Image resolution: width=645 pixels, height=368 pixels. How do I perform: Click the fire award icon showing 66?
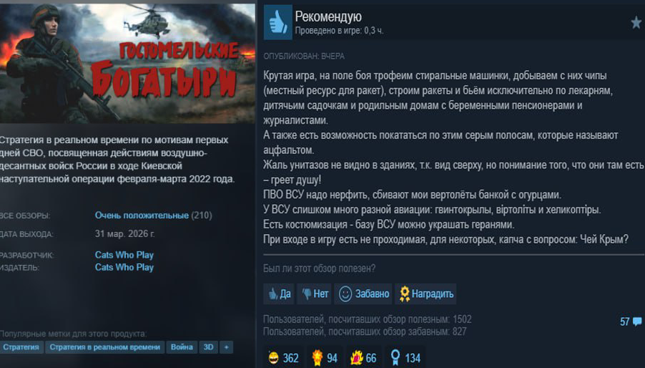(356, 358)
